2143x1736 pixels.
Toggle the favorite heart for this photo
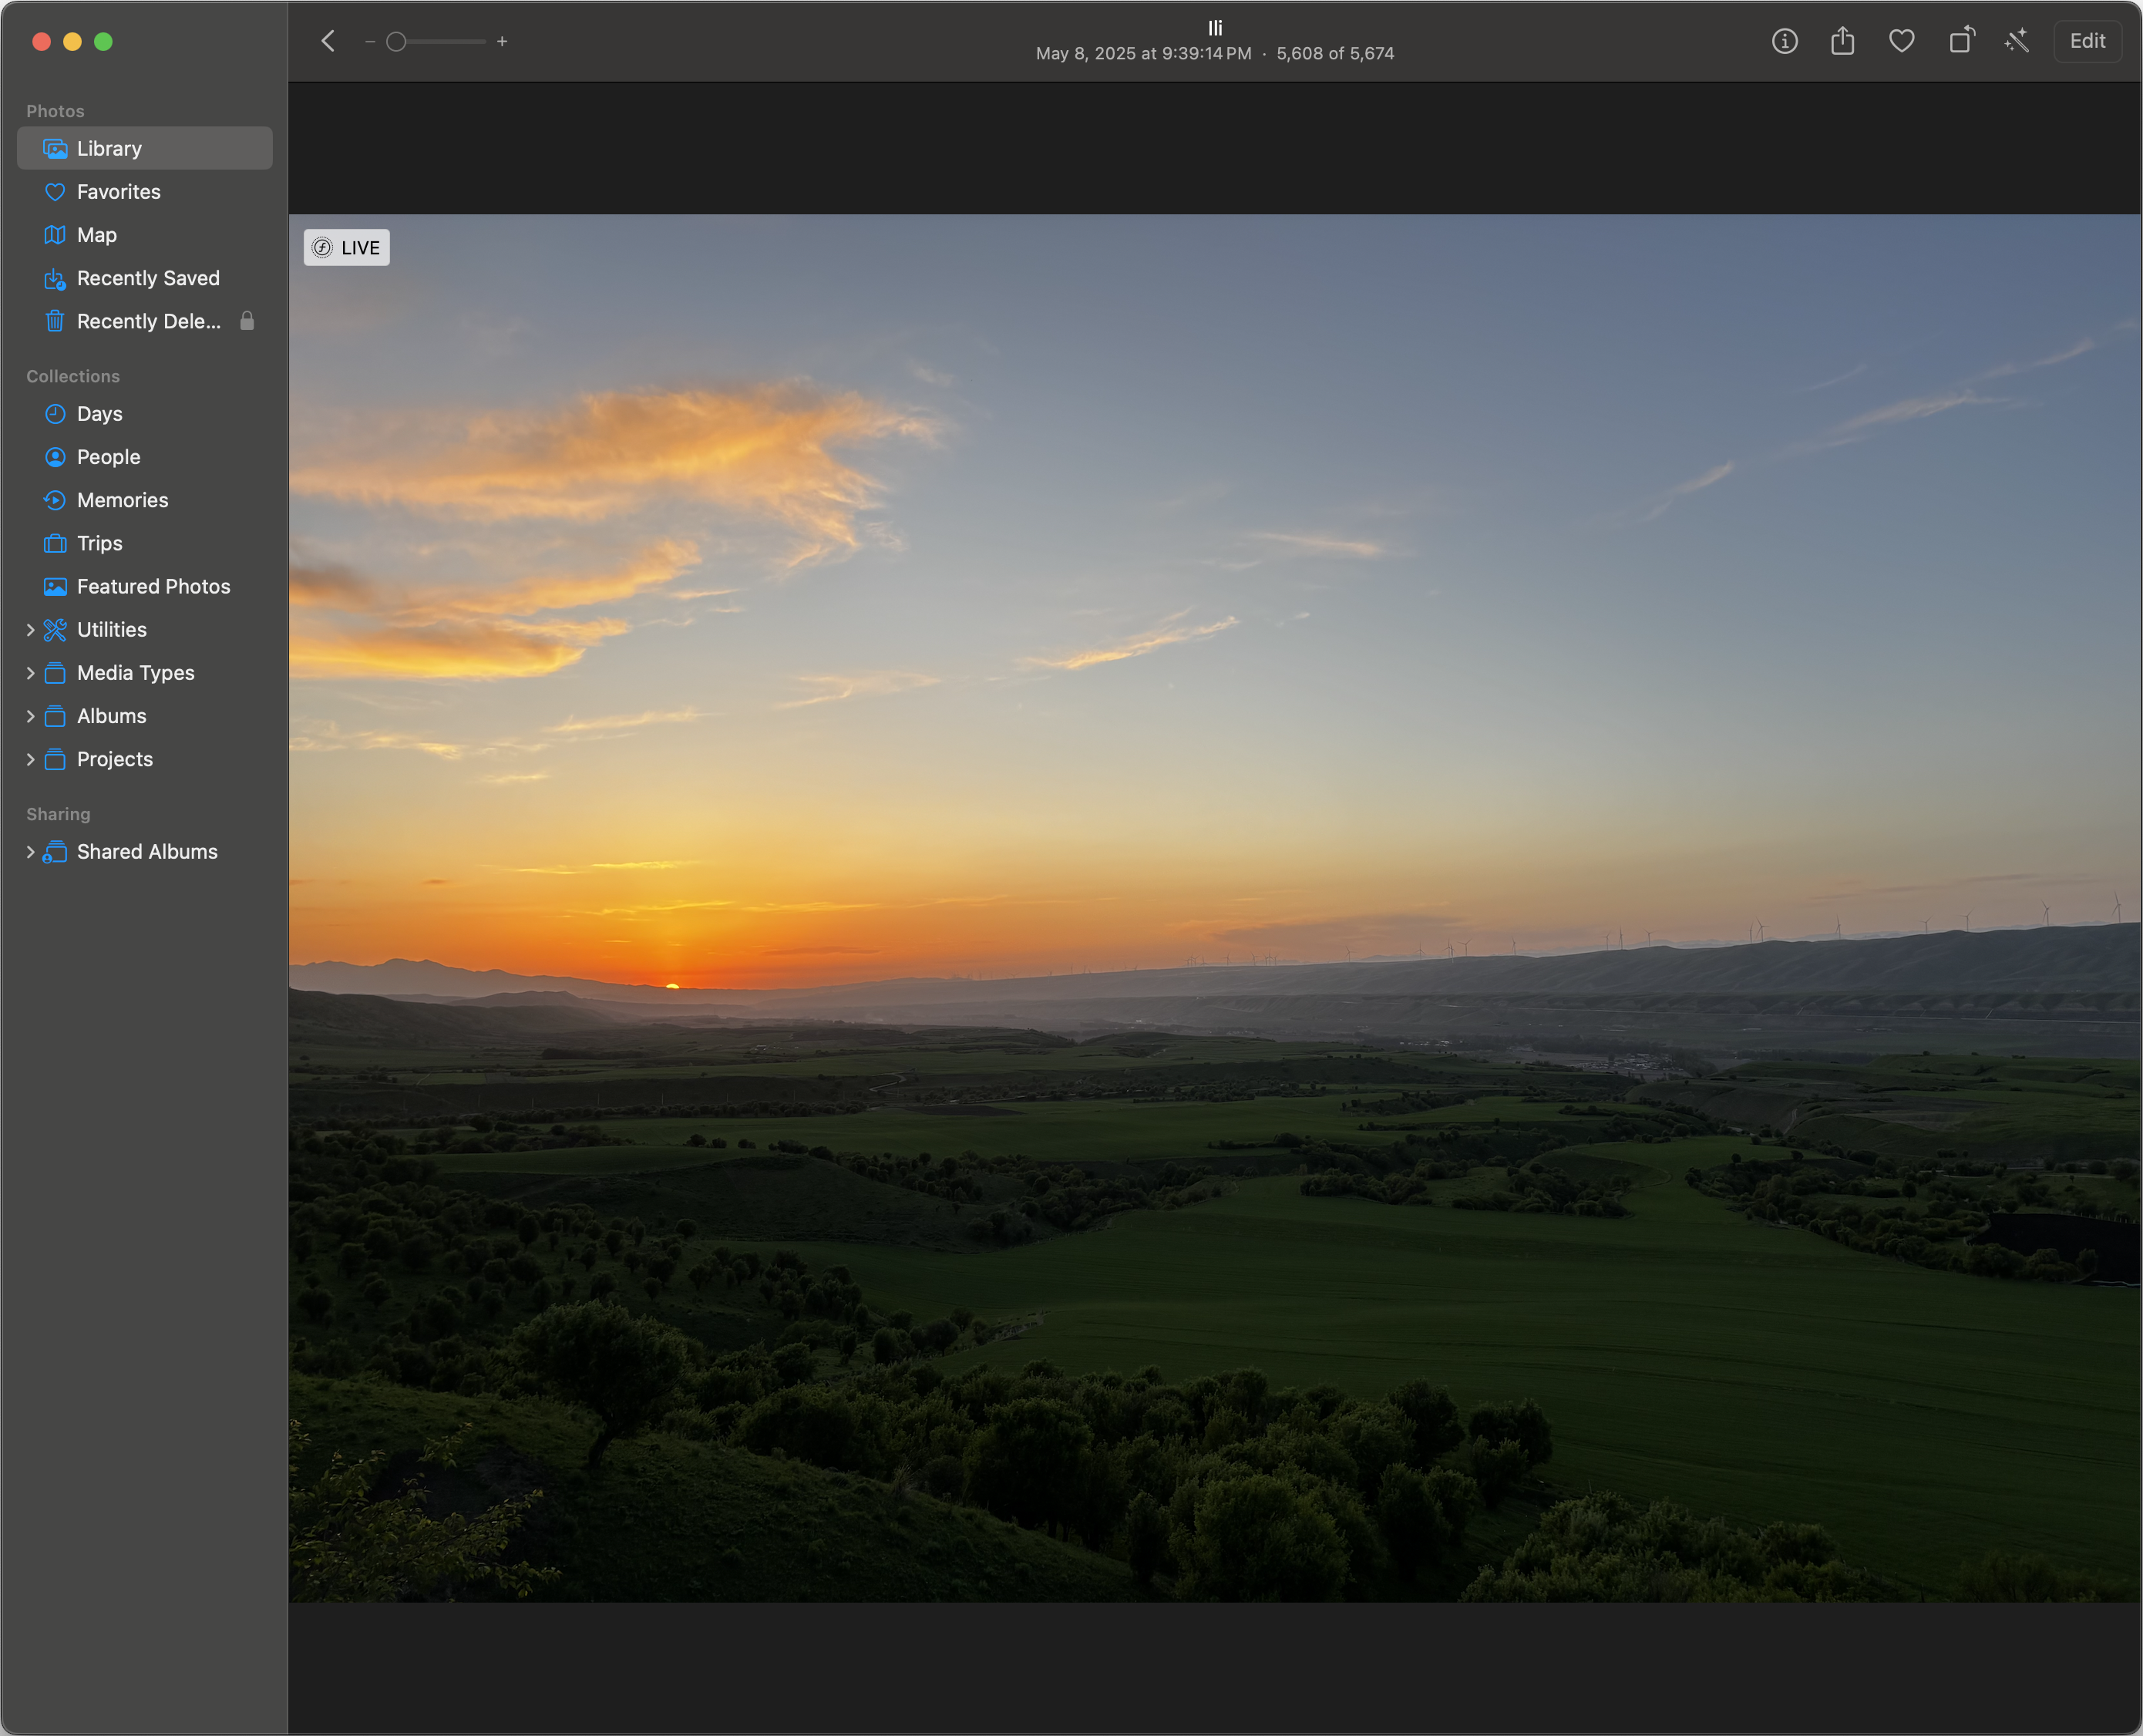[1901, 41]
